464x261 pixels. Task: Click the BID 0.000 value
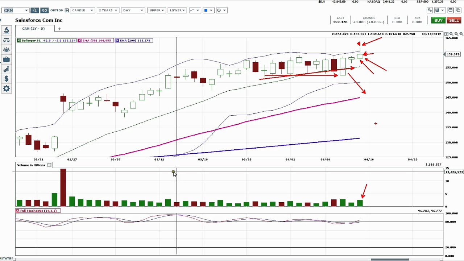pyautogui.click(x=397, y=22)
